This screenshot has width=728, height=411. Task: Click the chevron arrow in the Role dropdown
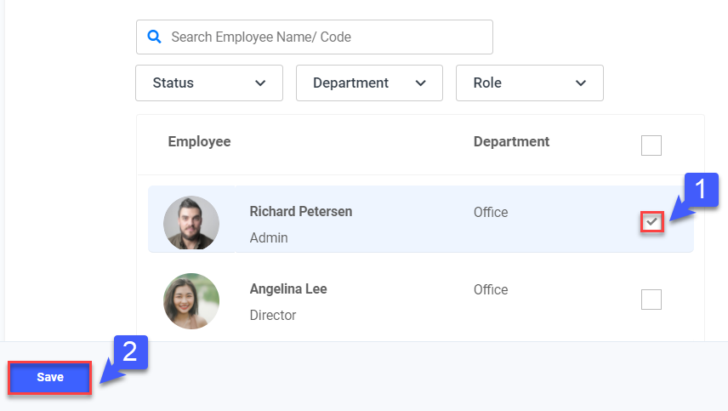point(581,83)
